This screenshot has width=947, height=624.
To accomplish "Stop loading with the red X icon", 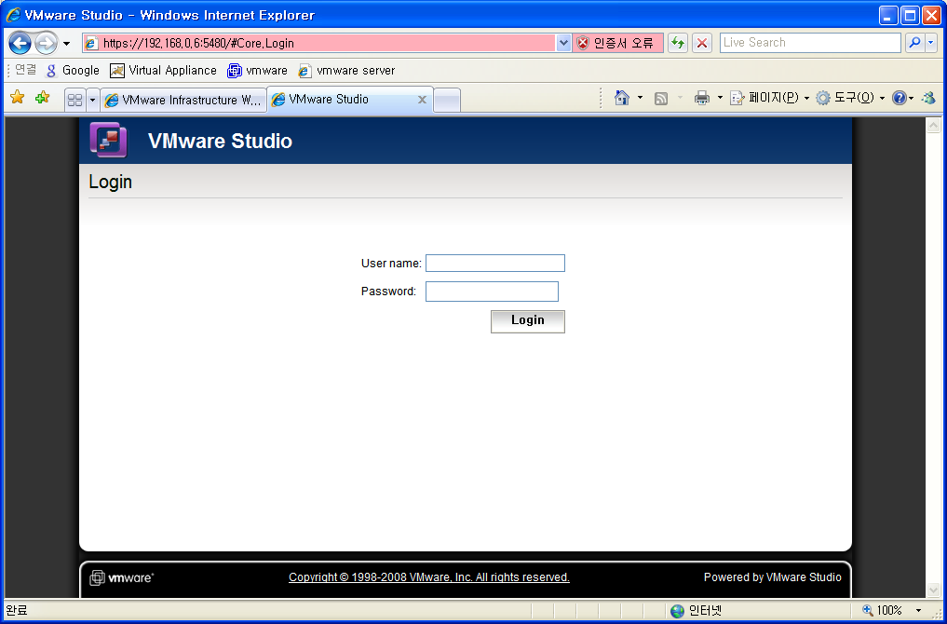I will click(x=702, y=43).
